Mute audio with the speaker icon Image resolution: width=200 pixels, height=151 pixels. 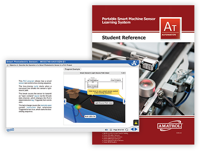pos(107,130)
